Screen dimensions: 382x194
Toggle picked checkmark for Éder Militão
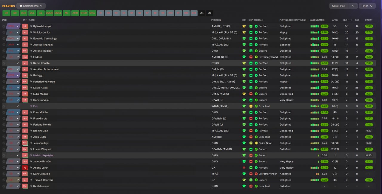(x=4, y=112)
